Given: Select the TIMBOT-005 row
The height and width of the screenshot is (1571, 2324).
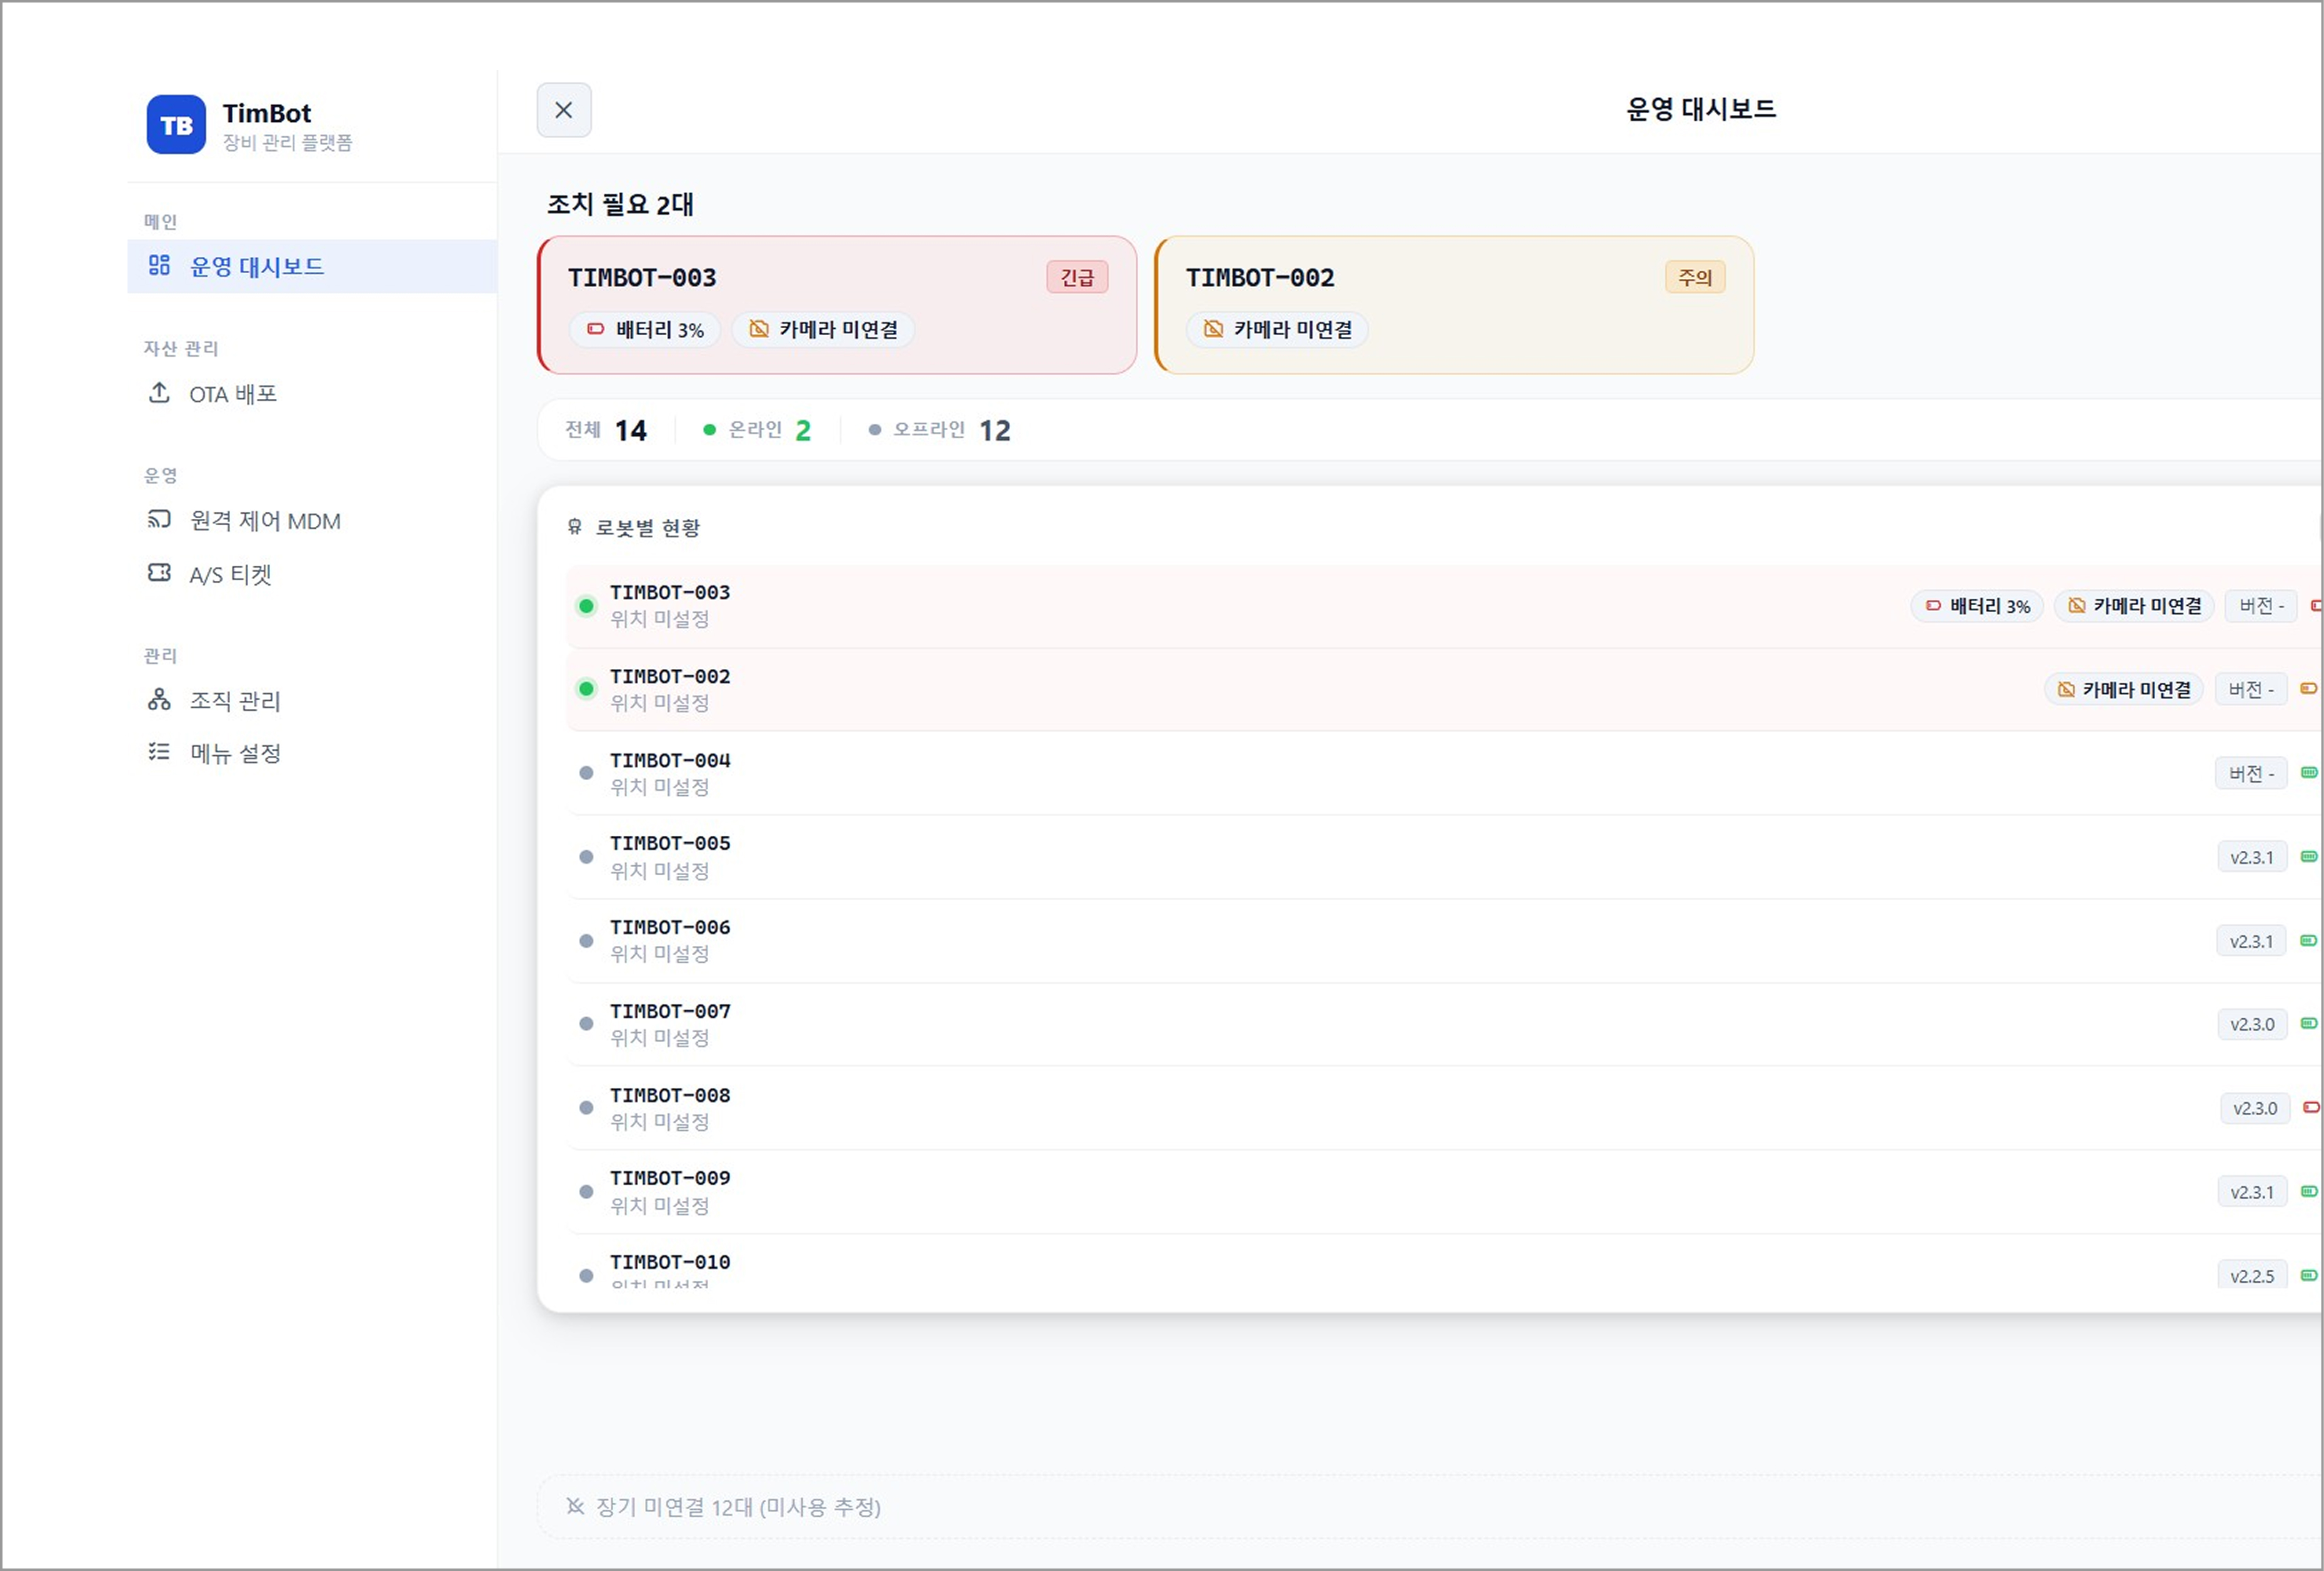Looking at the screenshot, I should point(1443,857).
